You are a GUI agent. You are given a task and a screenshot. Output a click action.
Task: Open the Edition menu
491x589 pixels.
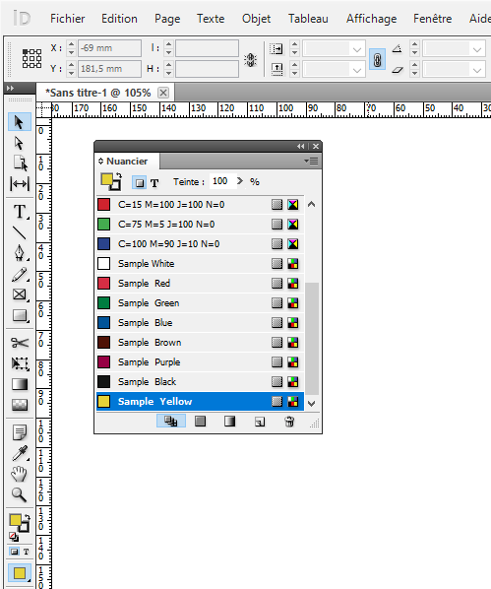tap(119, 19)
